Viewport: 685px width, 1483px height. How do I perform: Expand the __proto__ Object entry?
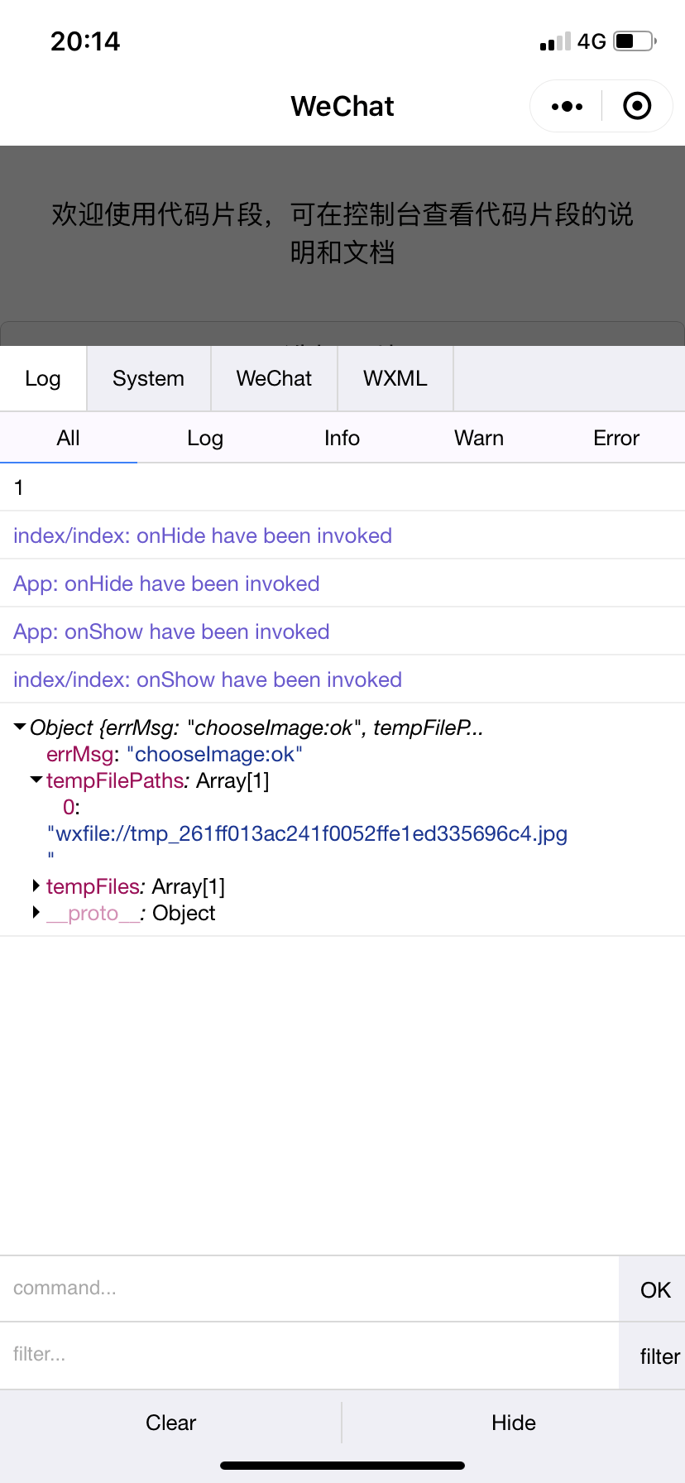tap(36, 912)
